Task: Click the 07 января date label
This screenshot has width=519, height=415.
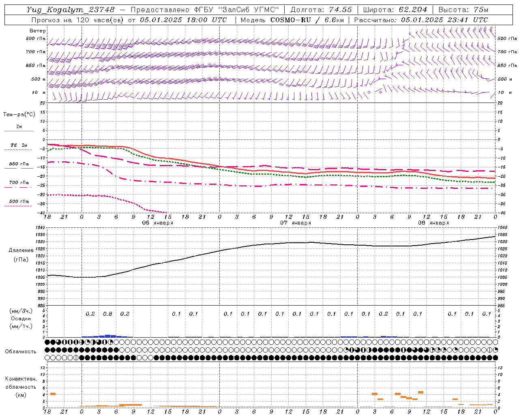Action: click(296, 223)
